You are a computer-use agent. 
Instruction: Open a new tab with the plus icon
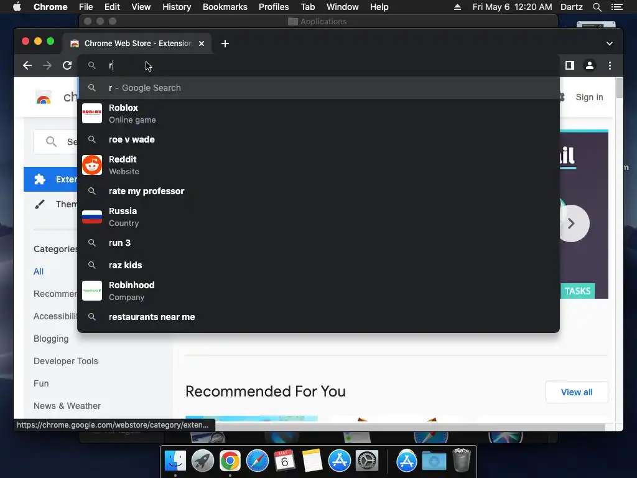[x=225, y=44]
